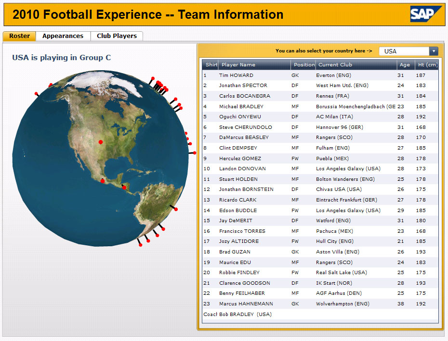Select the Roster tab
This screenshot has height=341, width=448.
pos(19,36)
